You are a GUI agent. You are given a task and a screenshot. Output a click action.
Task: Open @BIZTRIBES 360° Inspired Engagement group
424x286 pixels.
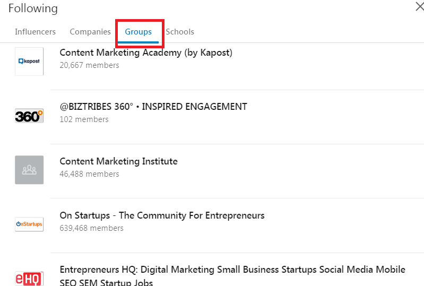pyautogui.click(x=153, y=107)
